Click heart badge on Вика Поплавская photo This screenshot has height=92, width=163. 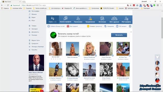[79, 56]
